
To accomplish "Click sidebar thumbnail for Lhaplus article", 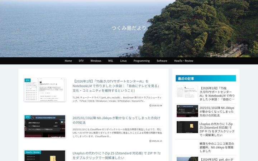I will (x=187, y=127).
